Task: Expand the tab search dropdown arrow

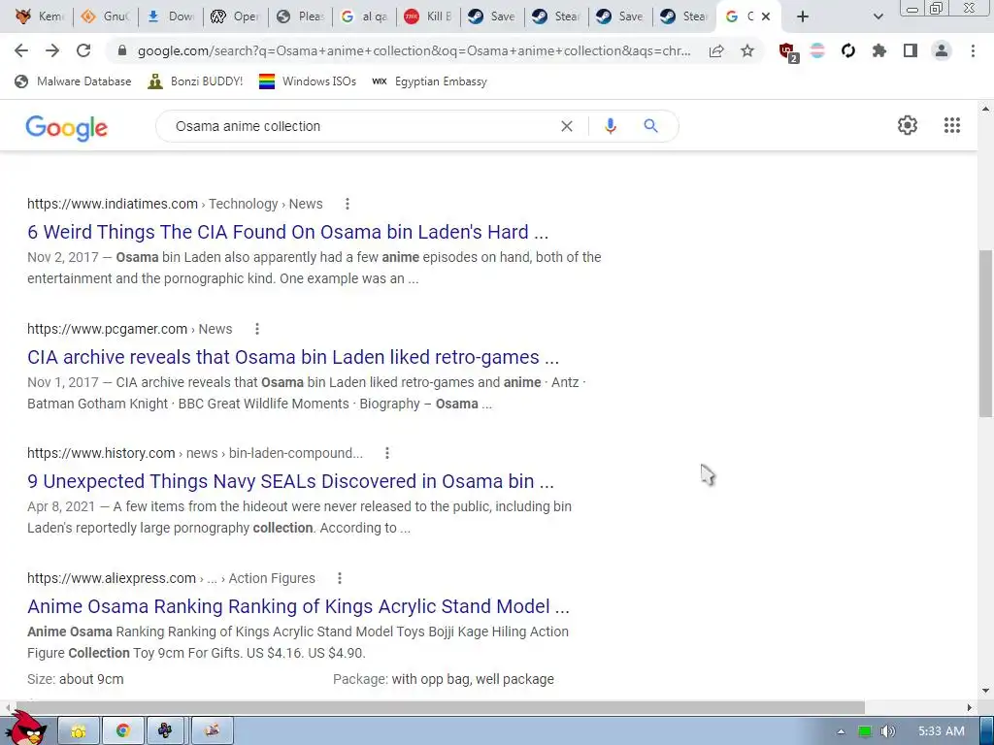Action: click(878, 16)
